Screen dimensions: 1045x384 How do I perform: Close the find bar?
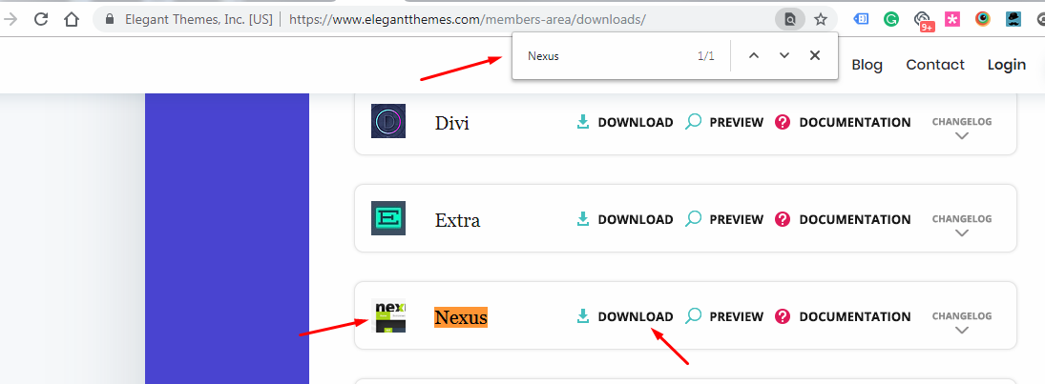[814, 56]
